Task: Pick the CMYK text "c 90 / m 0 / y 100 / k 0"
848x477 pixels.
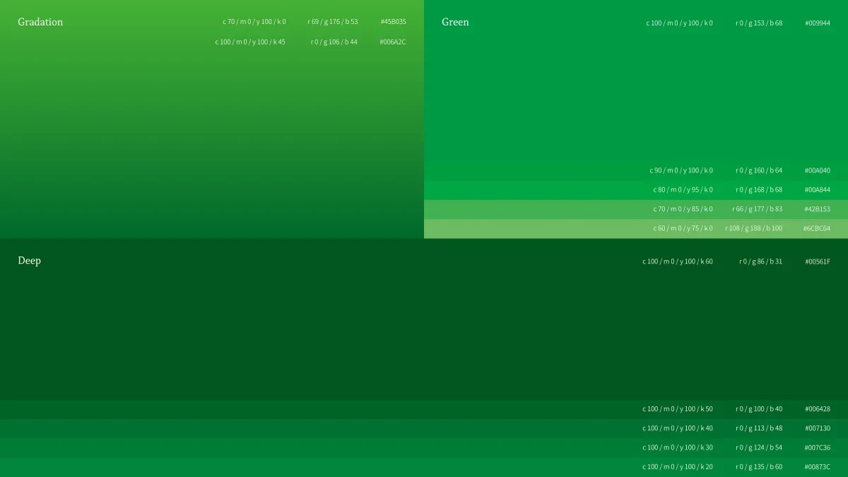Action: [681, 170]
